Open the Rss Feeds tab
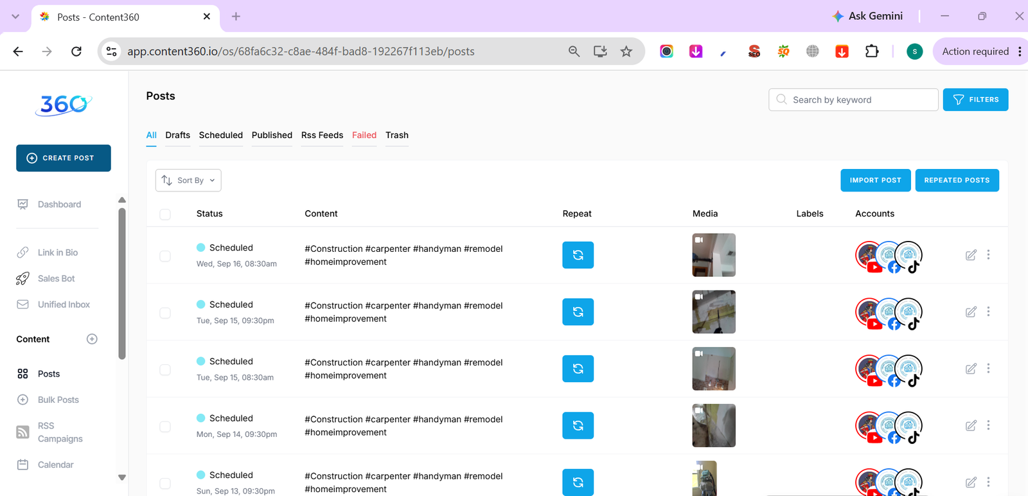The width and height of the screenshot is (1028, 496). pyautogui.click(x=322, y=135)
